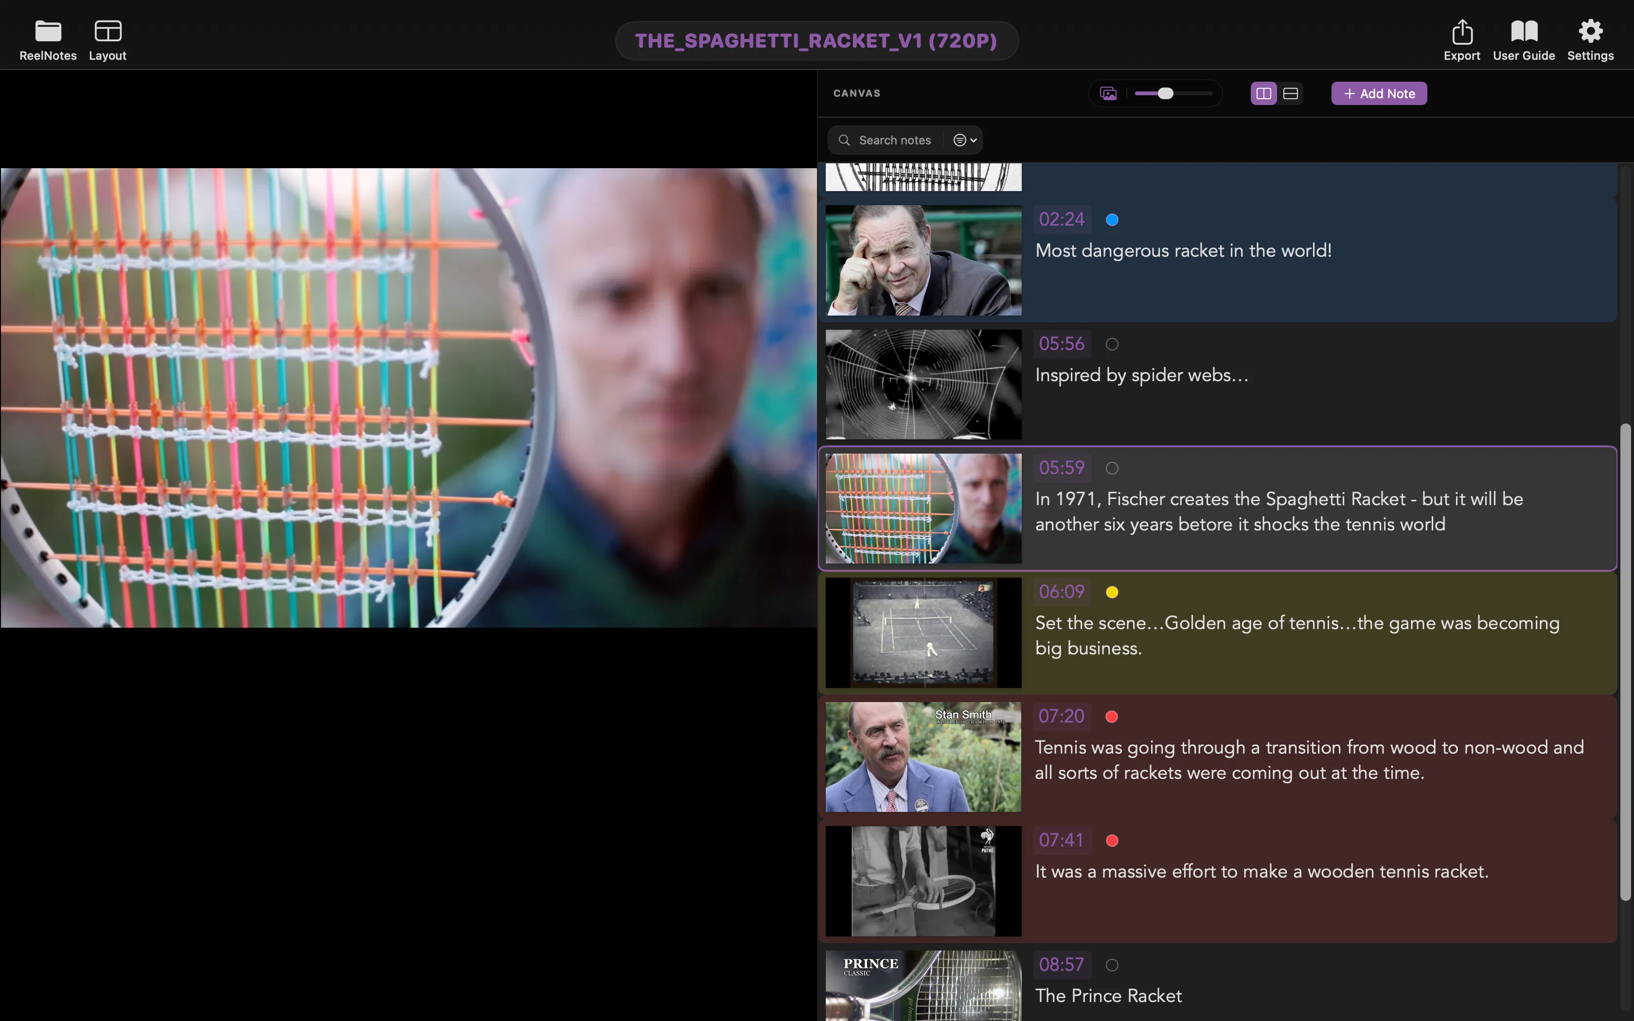This screenshot has height=1021, width=1634.
Task: Toggle the red color tag on 07:20 note
Action: click(x=1112, y=717)
